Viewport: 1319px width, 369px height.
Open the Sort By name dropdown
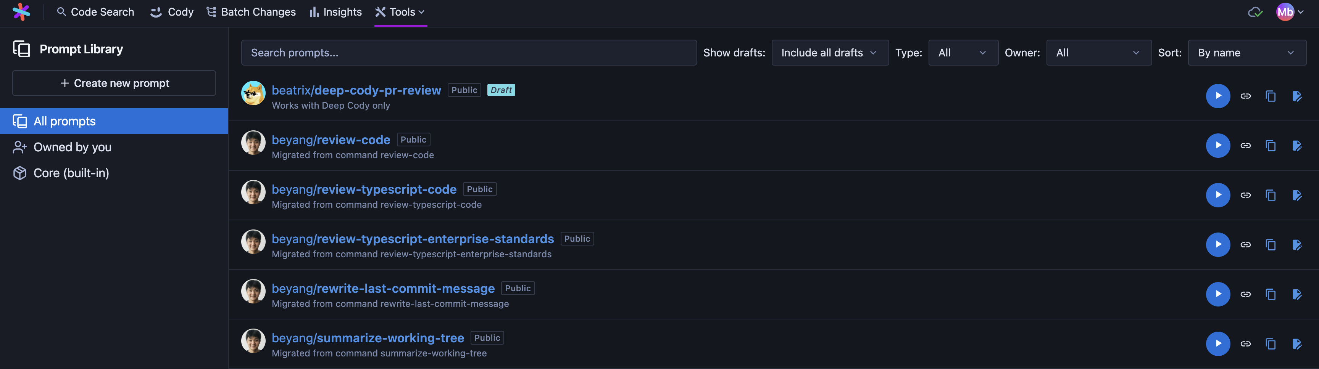(1246, 52)
